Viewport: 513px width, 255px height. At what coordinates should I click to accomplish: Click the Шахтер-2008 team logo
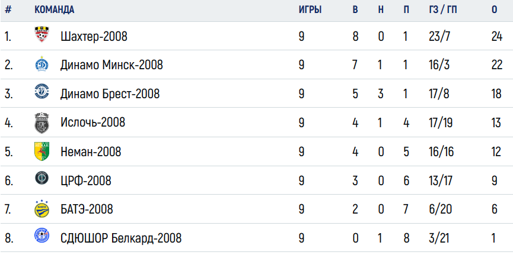(42, 34)
